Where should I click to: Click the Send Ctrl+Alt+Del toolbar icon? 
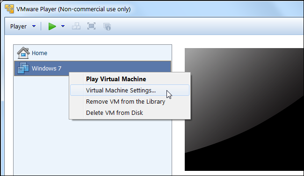click(x=76, y=26)
